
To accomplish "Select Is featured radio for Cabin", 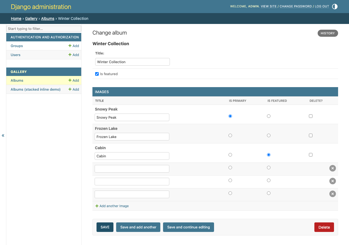I will click(x=269, y=155).
